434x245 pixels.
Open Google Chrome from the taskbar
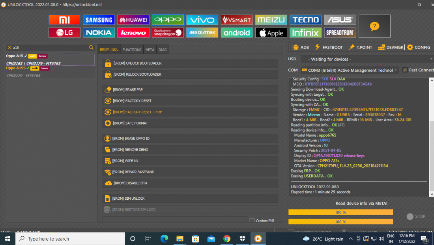click(227, 239)
